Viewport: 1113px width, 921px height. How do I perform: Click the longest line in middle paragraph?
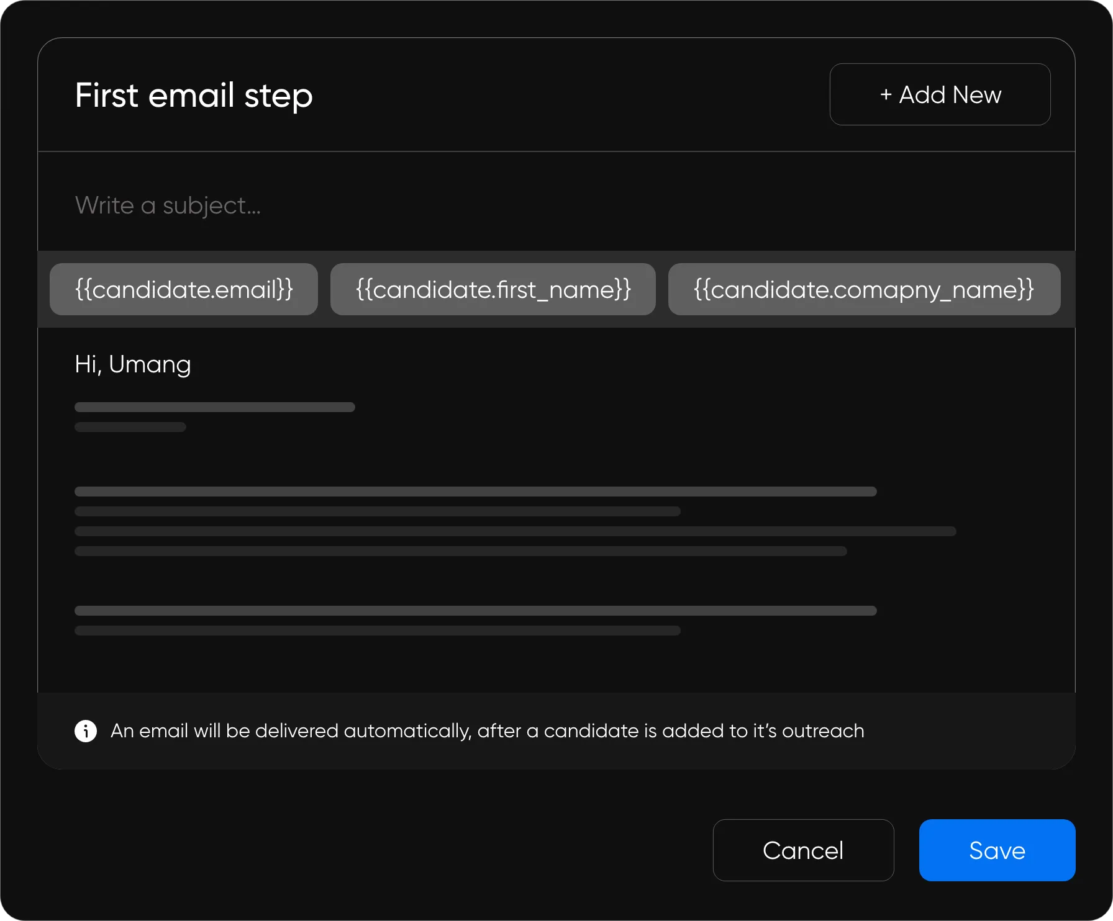point(516,531)
